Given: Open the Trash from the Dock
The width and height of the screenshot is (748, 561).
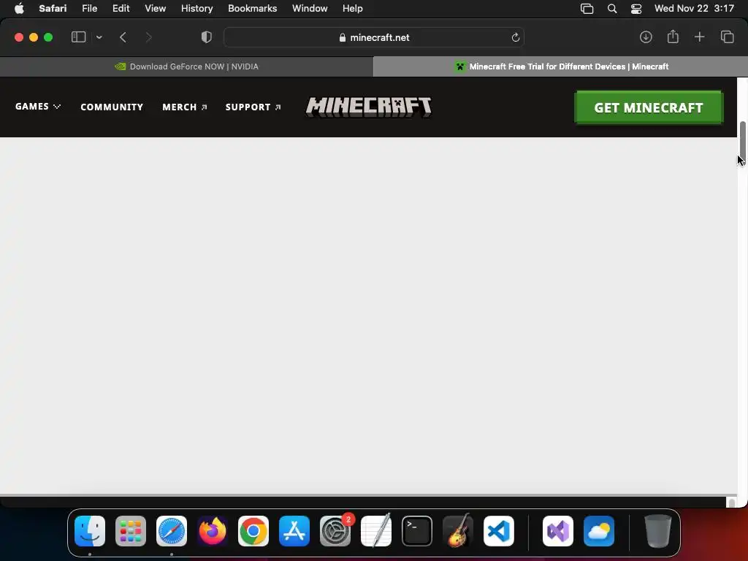Looking at the screenshot, I should tap(658, 531).
